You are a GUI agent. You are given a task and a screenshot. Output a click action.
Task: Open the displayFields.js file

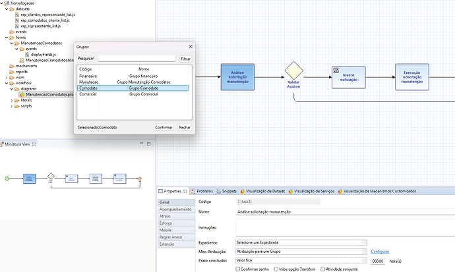click(44, 55)
